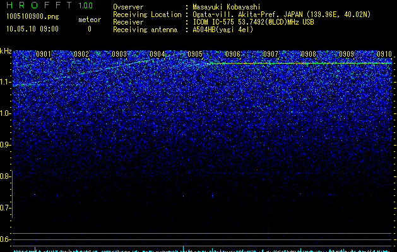Click the meteor label

(90, 20)
